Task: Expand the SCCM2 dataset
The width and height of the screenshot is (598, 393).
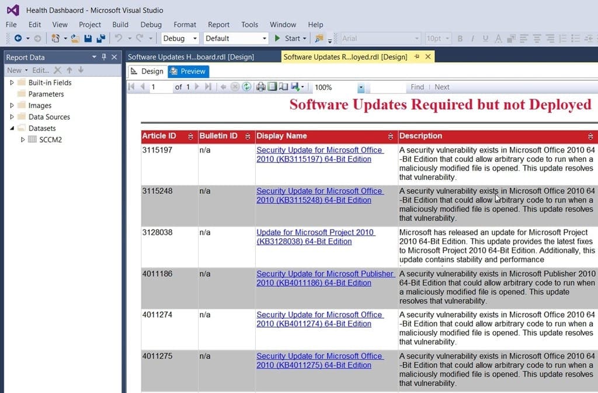Action: click(23, 140)
